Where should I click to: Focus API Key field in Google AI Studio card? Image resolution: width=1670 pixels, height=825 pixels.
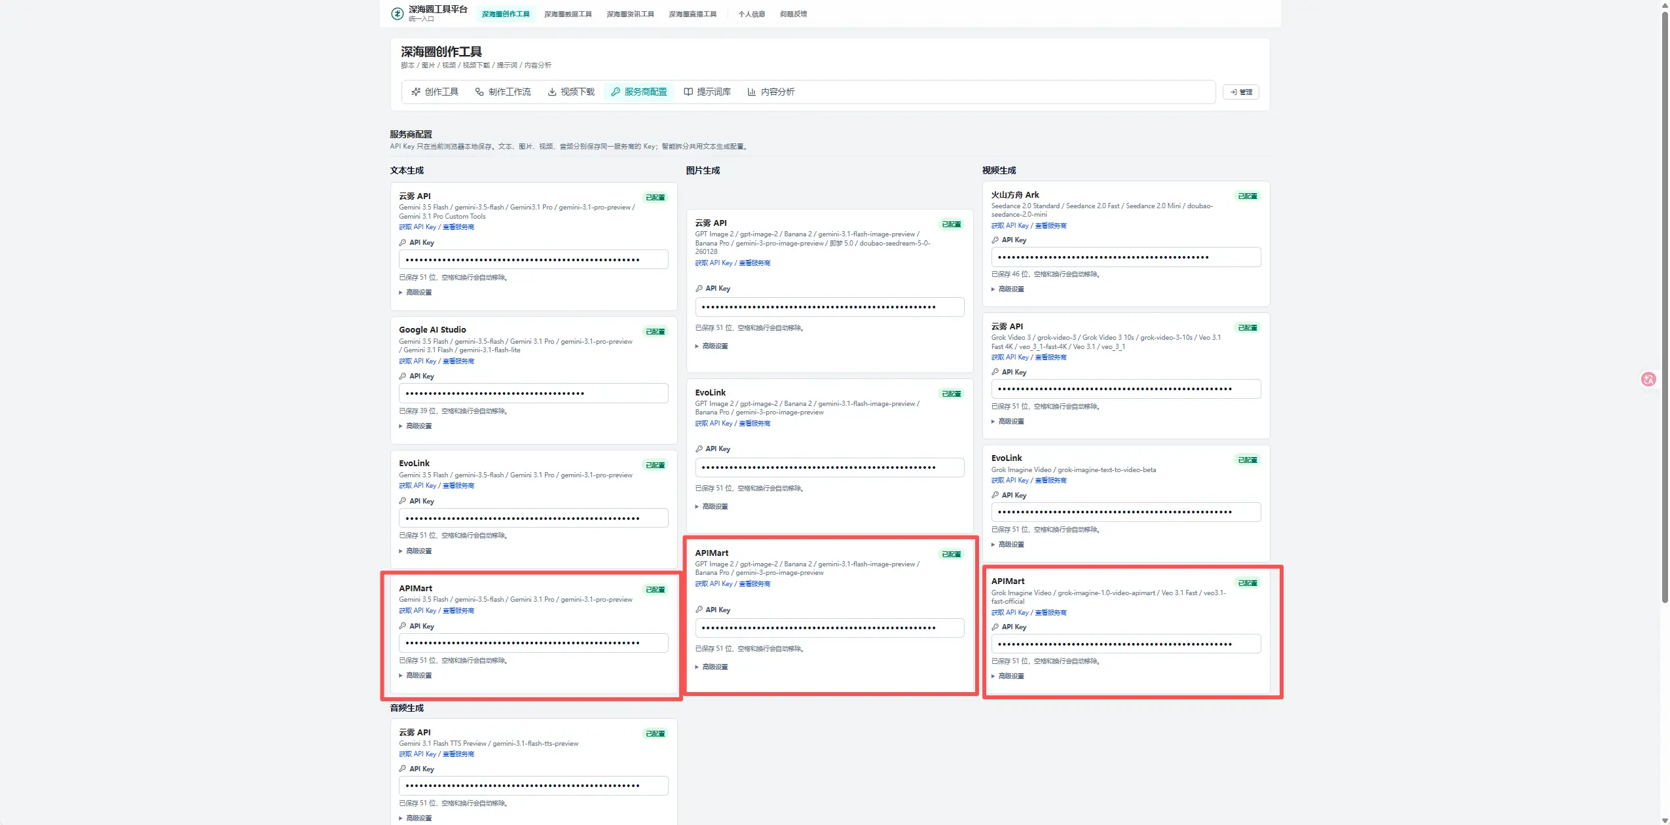(533, 394)
